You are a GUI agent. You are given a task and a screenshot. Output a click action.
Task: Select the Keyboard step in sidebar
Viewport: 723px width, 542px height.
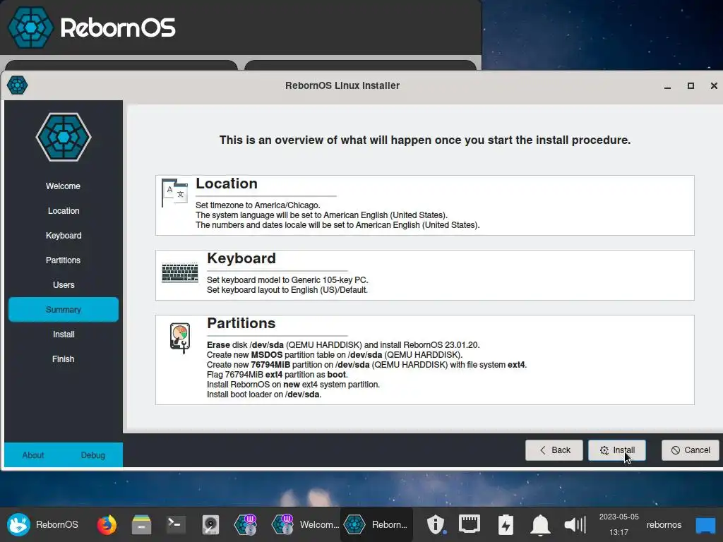[x=63, y=236]
